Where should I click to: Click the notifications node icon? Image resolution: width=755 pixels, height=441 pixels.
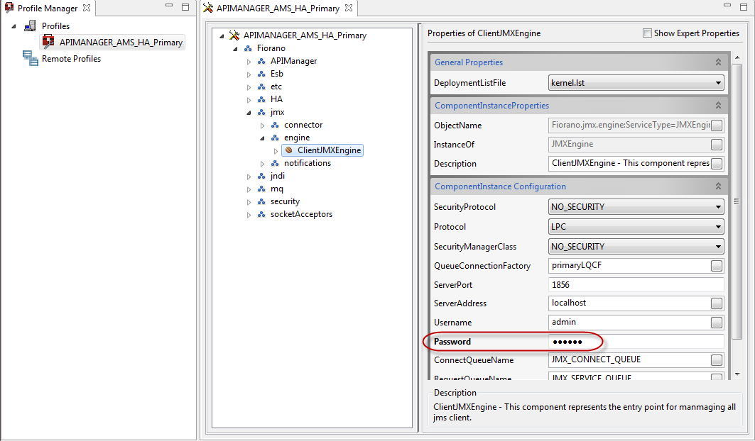tap(275, 163)
